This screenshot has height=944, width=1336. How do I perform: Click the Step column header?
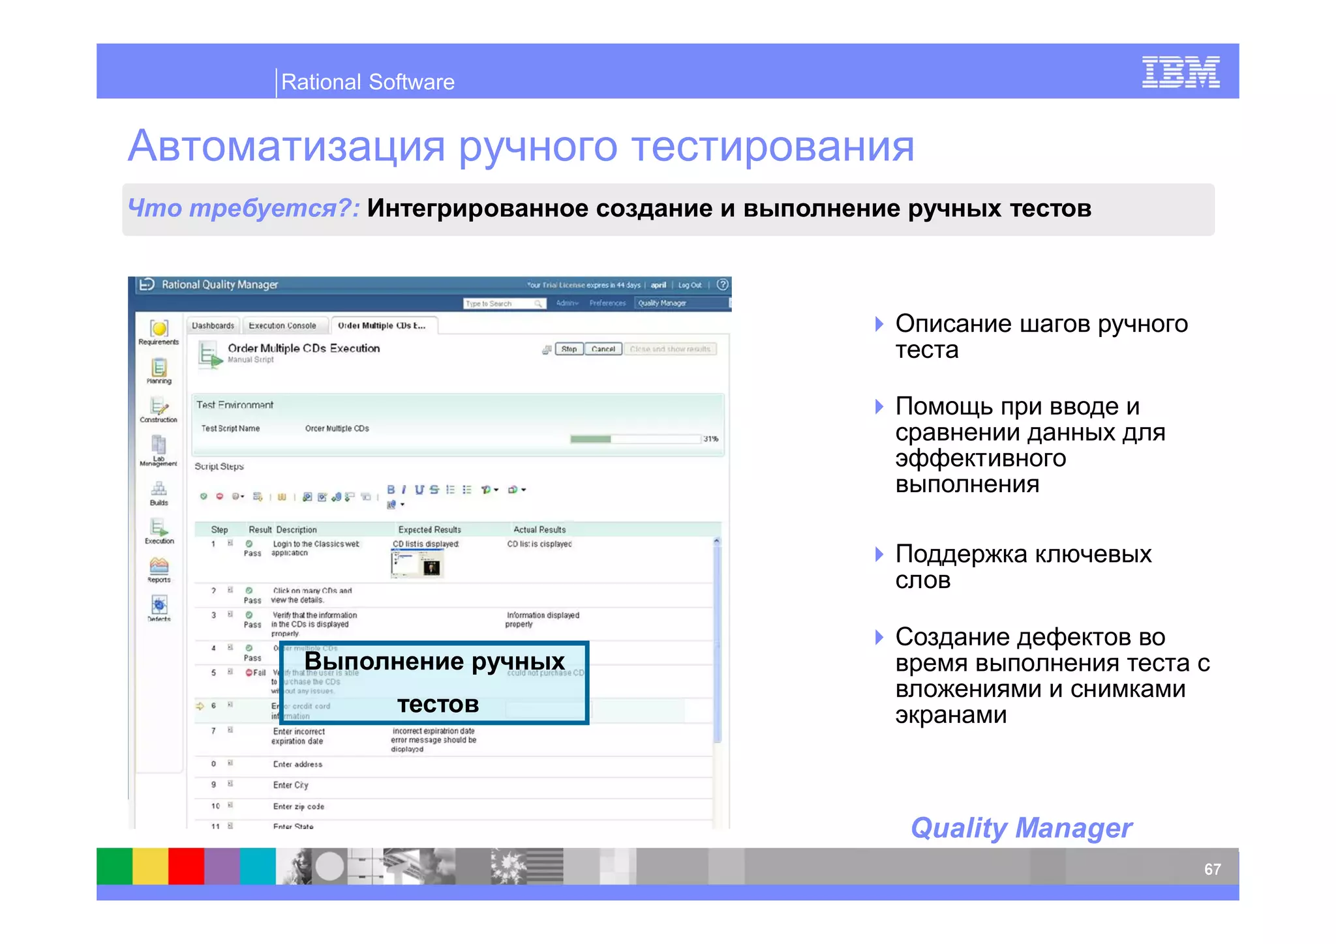(x=219, y=530)
